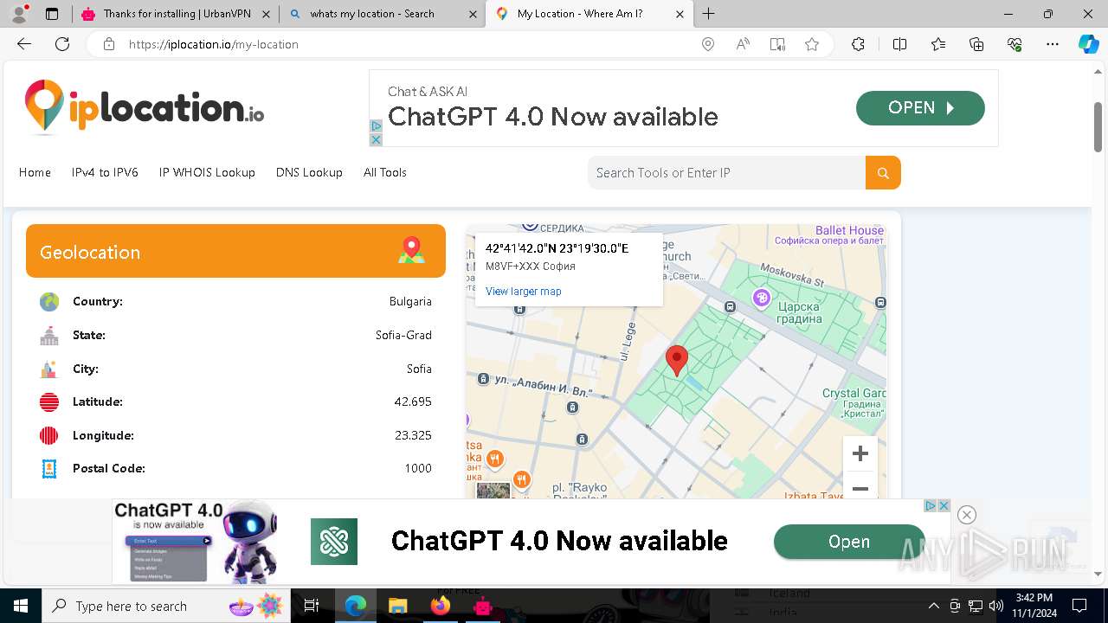Click OPEN button on top ad

coord(920,108)
